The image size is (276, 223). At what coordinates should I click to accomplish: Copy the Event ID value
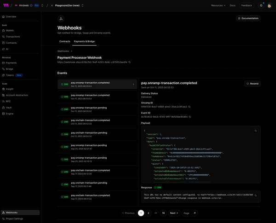pos(190,117)
